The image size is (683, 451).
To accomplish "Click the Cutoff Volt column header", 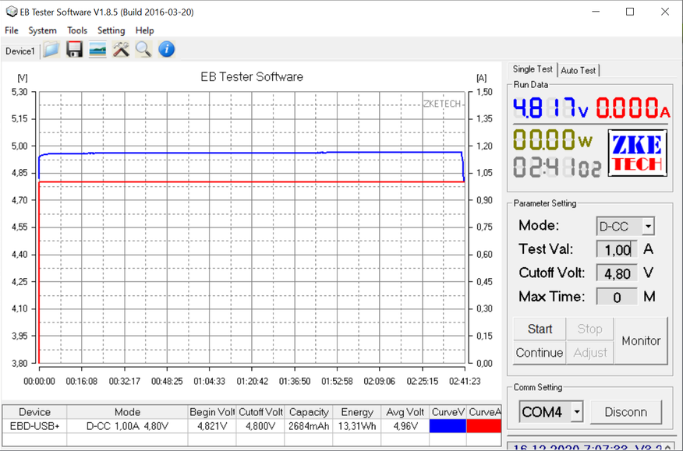I will (260, 412).
